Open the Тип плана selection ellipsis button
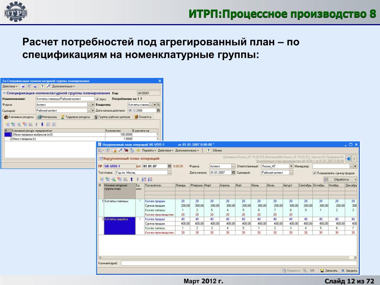The image size is (380, 285). click(x=169, y=173)
